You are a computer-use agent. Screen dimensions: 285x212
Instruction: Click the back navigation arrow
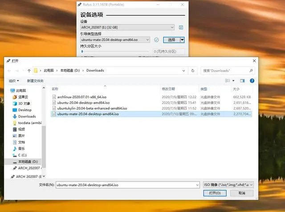click(x=9, y=71)
